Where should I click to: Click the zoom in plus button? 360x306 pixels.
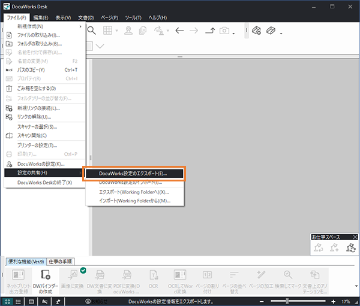[x=334, y=301]
